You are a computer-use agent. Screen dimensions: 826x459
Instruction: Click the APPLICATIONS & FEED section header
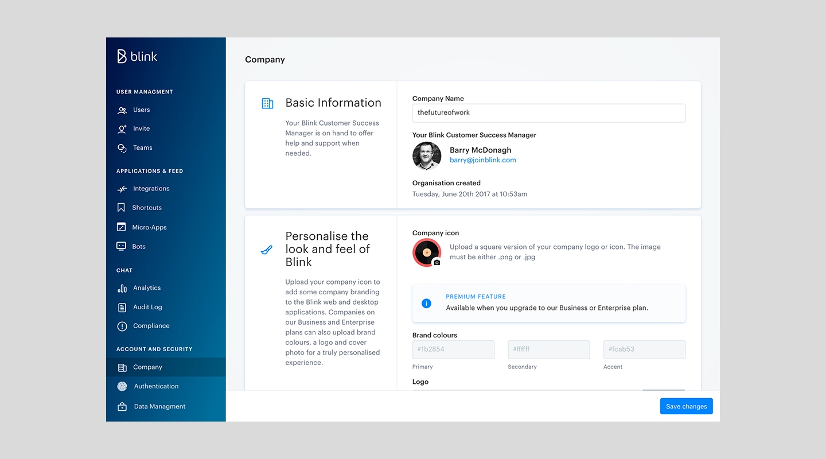click(x=150, y=171)
